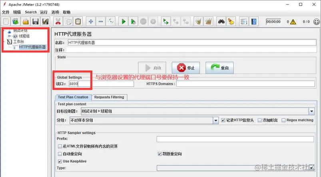Click the Save As toolbar icon
Image resolution: width=321 pixels, height=177 pixels.
(45, 22)
